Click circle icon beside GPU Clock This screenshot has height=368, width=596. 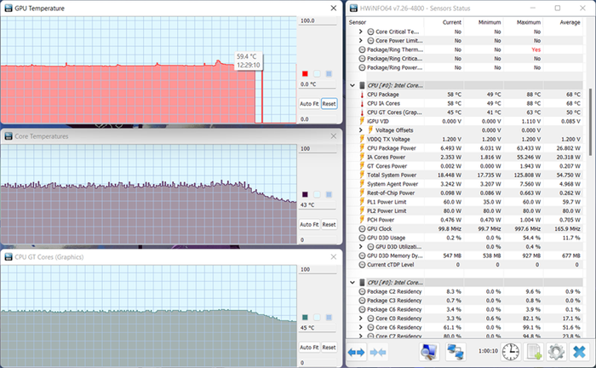(x=362, y=229)
